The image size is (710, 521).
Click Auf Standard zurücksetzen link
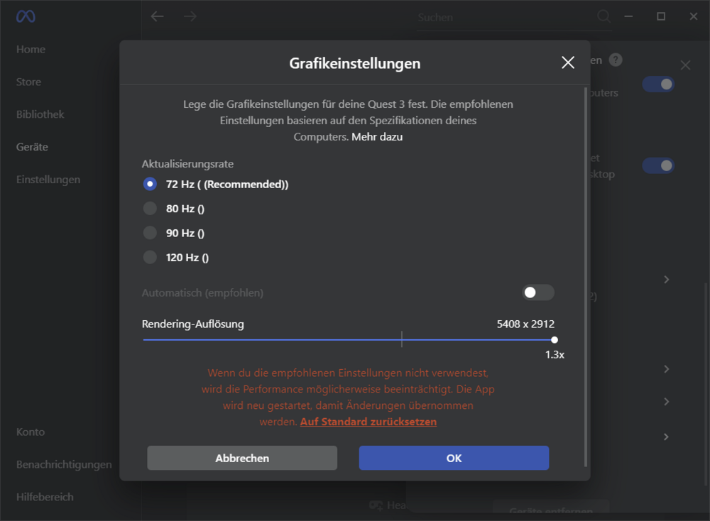[x=368, y=422]
